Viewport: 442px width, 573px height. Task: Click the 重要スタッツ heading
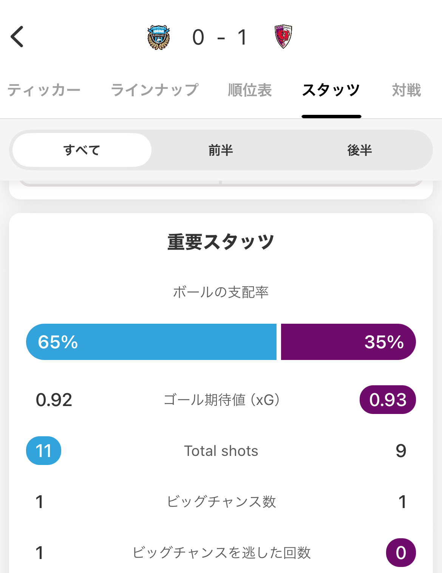[221, 242]
